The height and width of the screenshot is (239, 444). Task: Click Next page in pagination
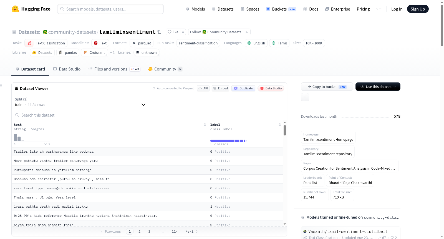pos(191,232)
